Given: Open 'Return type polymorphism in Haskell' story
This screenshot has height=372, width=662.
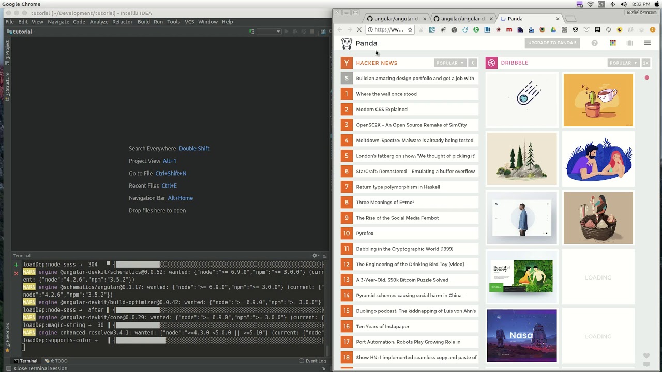Looking at the screenshot, I should [398, 187].
